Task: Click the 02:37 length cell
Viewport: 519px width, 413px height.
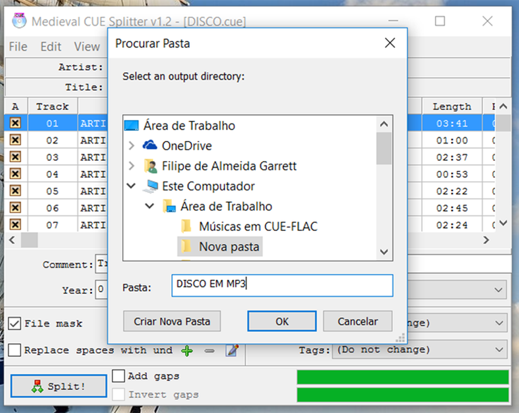Action: (452, 157)
